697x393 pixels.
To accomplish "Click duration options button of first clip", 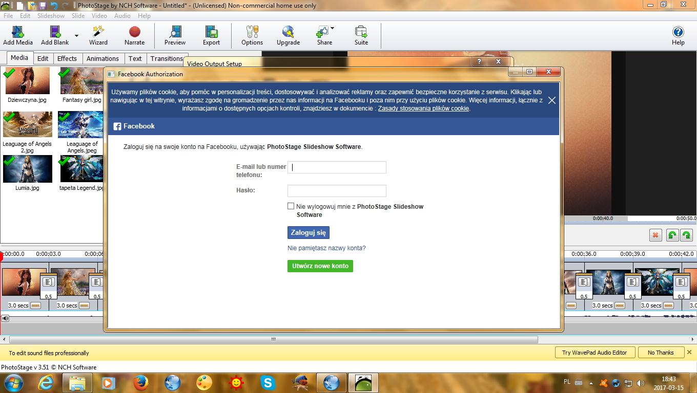I will pos(35,305).
